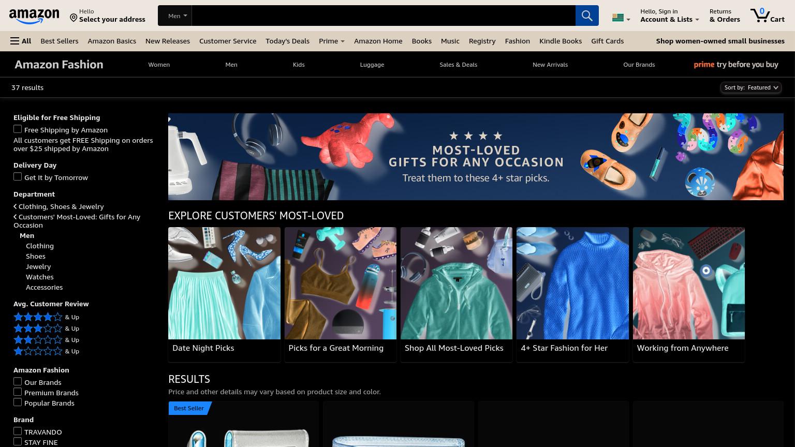Expand Account & Lists dropdown

pos(669,16)
